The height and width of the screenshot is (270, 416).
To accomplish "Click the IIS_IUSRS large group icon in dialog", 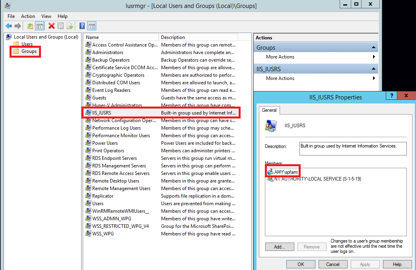I will (x=271, y=126).
